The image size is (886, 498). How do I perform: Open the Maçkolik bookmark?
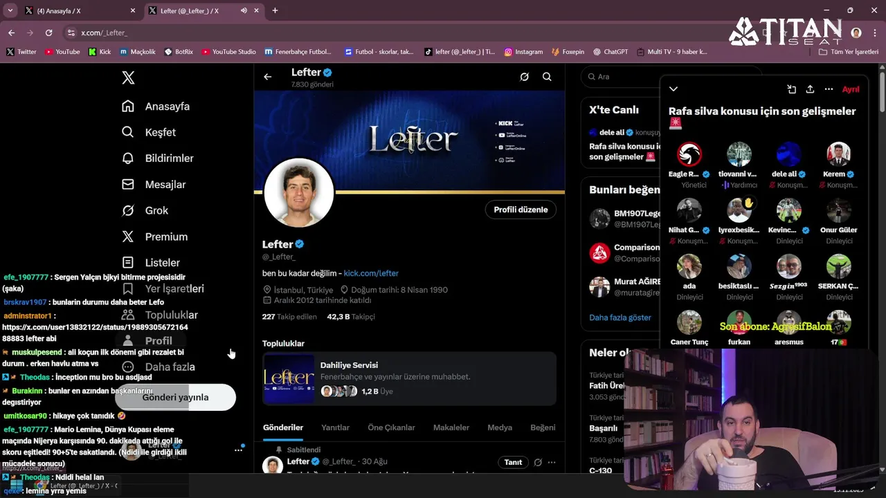tap(137, 52)
